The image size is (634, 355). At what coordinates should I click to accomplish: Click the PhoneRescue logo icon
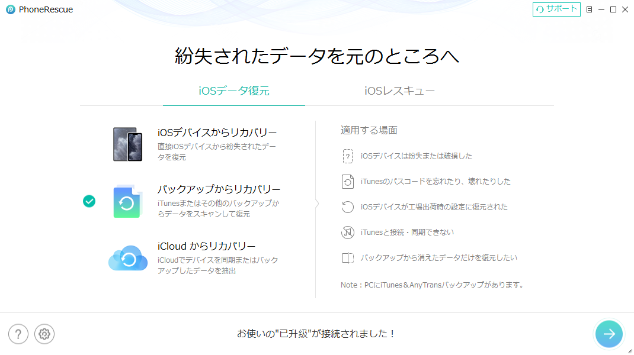pos(11,9)
